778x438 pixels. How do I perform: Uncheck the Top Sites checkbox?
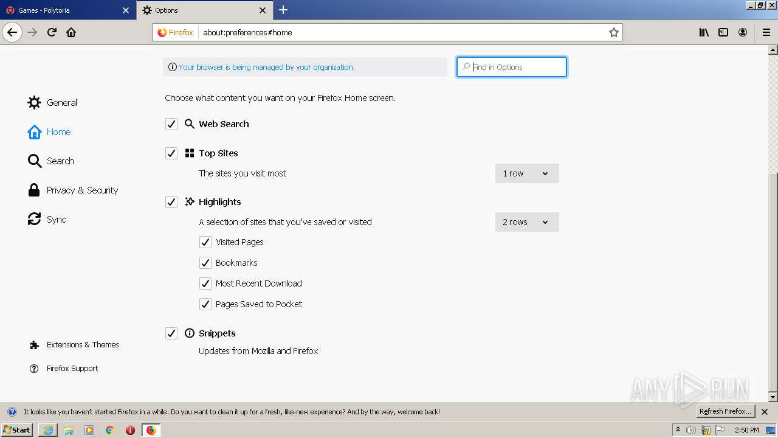pyautogui.click(x=171, y=153)
